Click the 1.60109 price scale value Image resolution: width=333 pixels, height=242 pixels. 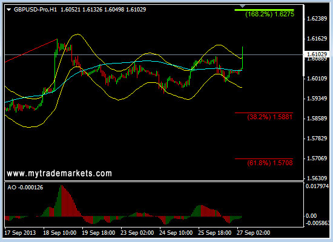(x=317, y=79)
